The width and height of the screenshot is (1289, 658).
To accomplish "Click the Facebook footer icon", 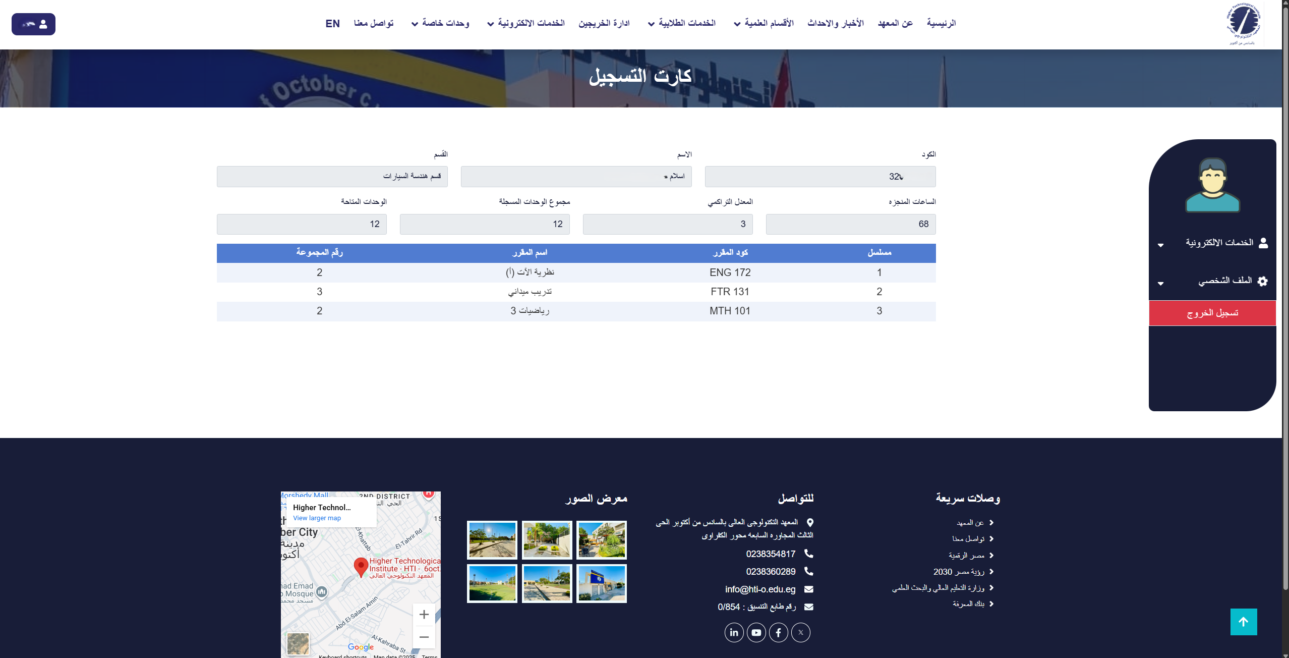I will click(778, 632).
